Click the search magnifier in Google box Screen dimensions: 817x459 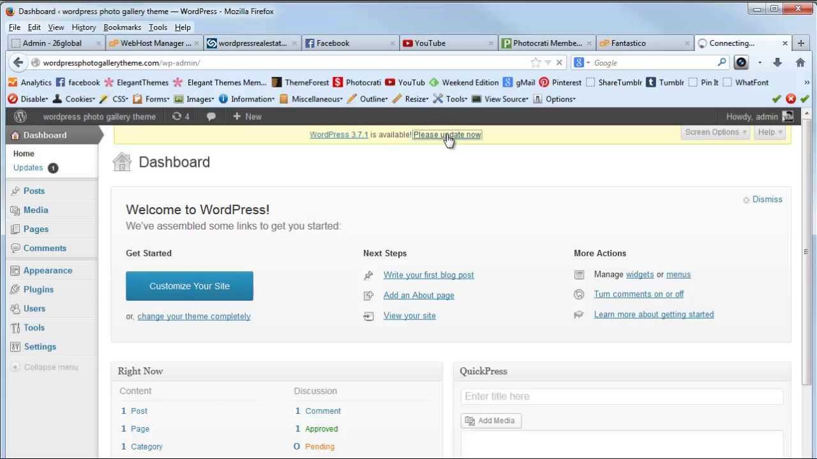point(721,62)
